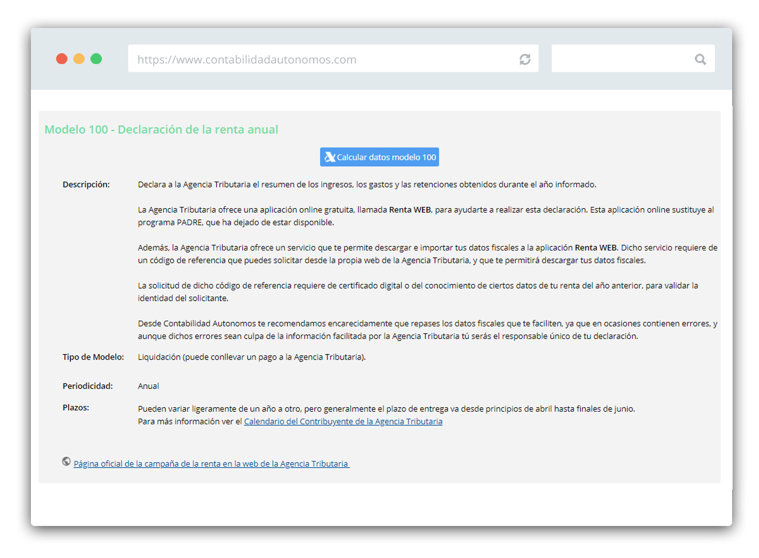Click the Plazos label
The height and width of the screenshot is (558, 759).
click(x=76, y=408)
